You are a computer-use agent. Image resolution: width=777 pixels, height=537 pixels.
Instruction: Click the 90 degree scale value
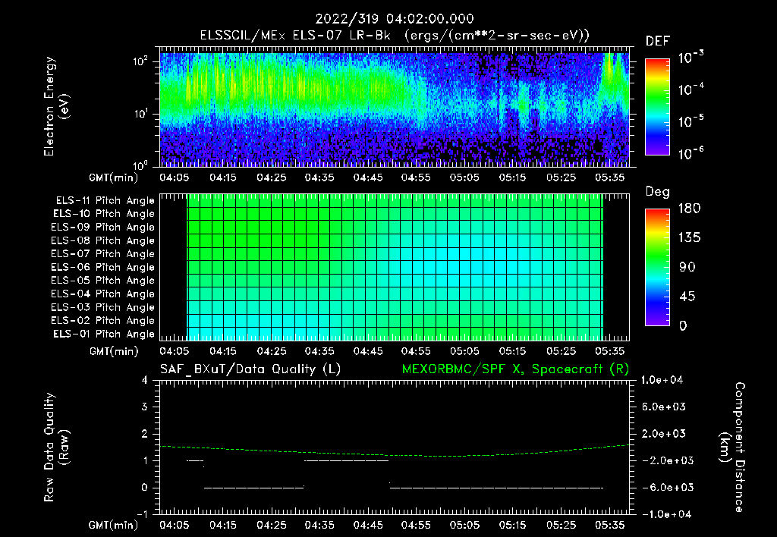(687, 268)
